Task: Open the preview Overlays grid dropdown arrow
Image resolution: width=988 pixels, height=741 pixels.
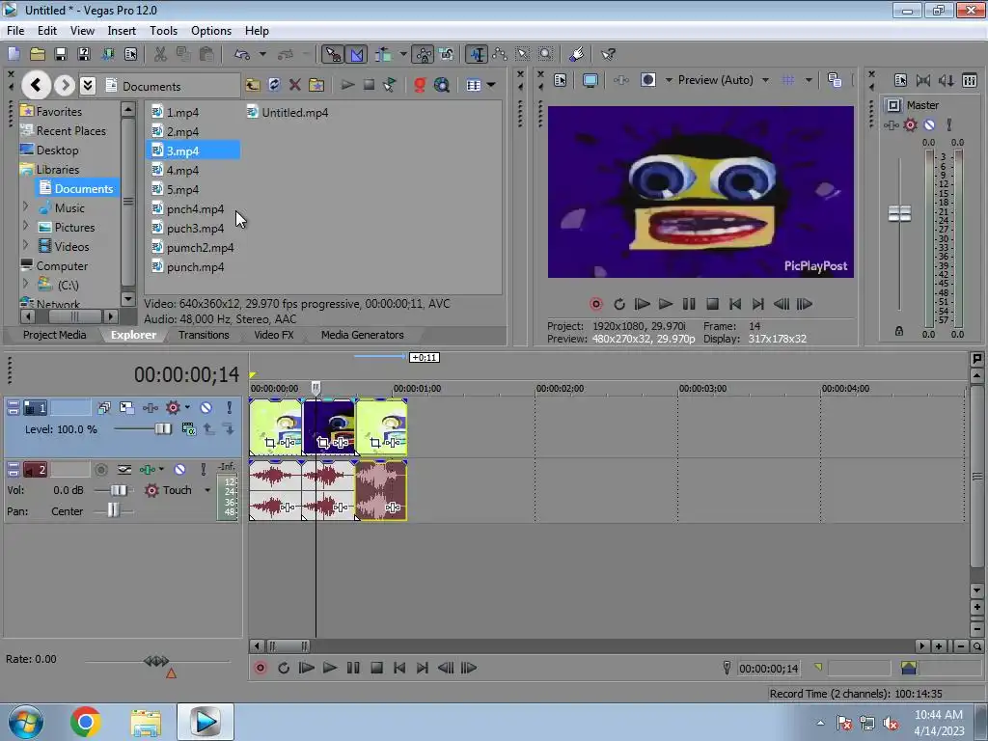Action: point(809,80)
